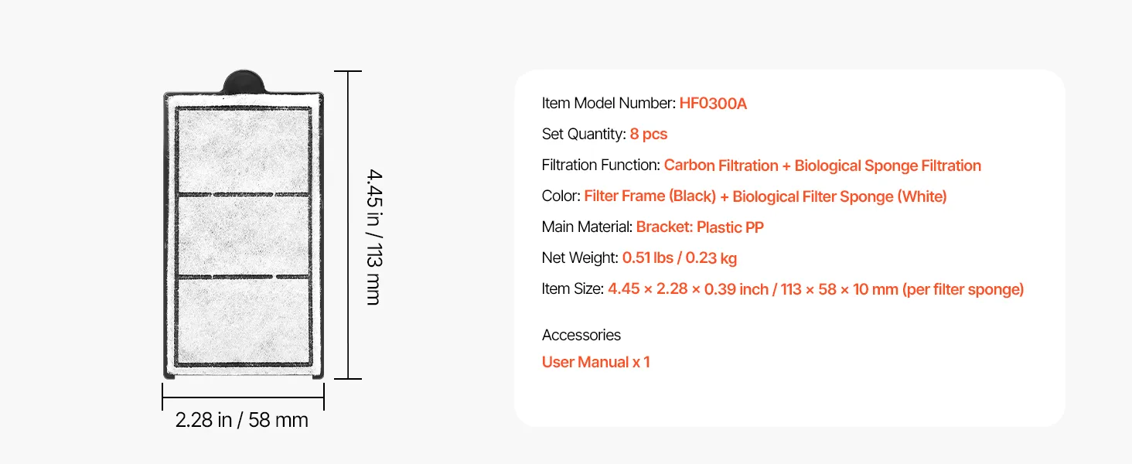Click the User Manual x 1 text
Image resolution: width=1132 pixels, height=464 pixels.
[x=595, y=362]
